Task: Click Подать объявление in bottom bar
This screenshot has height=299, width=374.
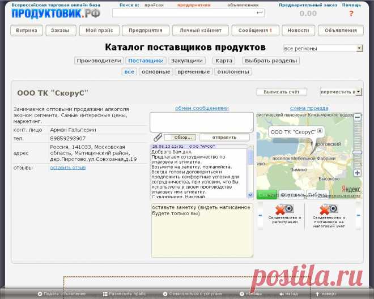Action: click(x=62, y=294)
